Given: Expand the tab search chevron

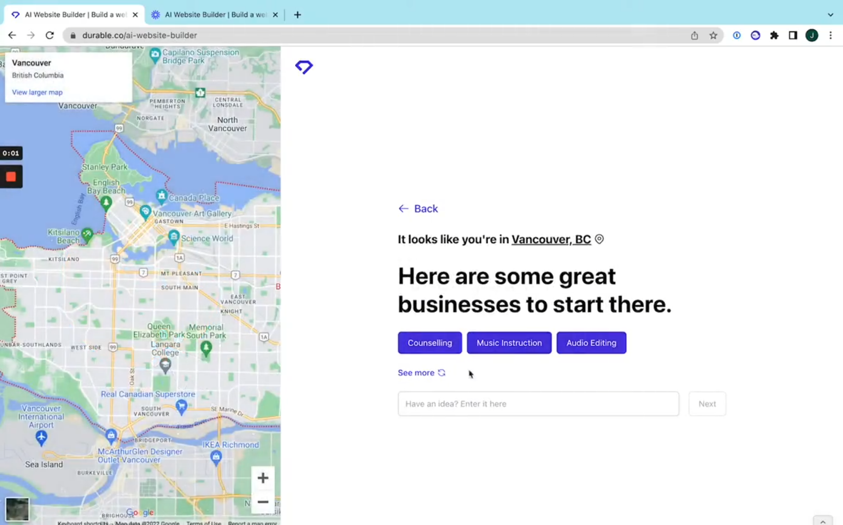Looking at the screenshot, I should [x=830, y=15].
